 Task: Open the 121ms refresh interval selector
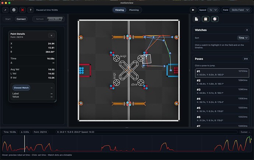click(55, 19)
